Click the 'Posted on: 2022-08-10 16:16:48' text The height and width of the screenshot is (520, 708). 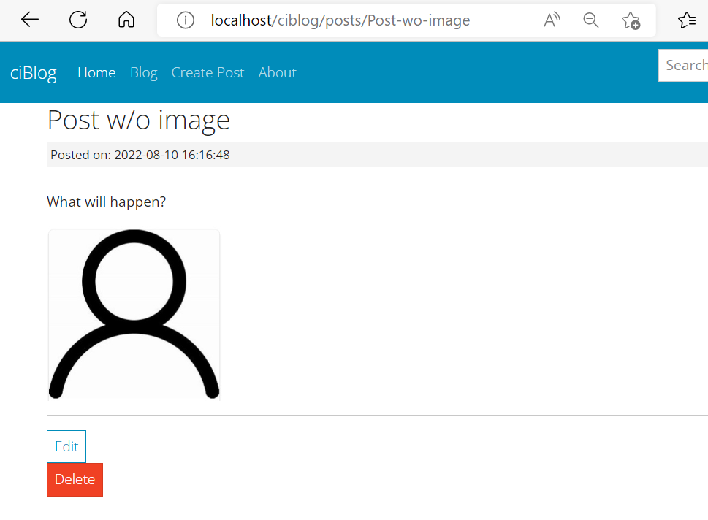(x=140, y=155)
